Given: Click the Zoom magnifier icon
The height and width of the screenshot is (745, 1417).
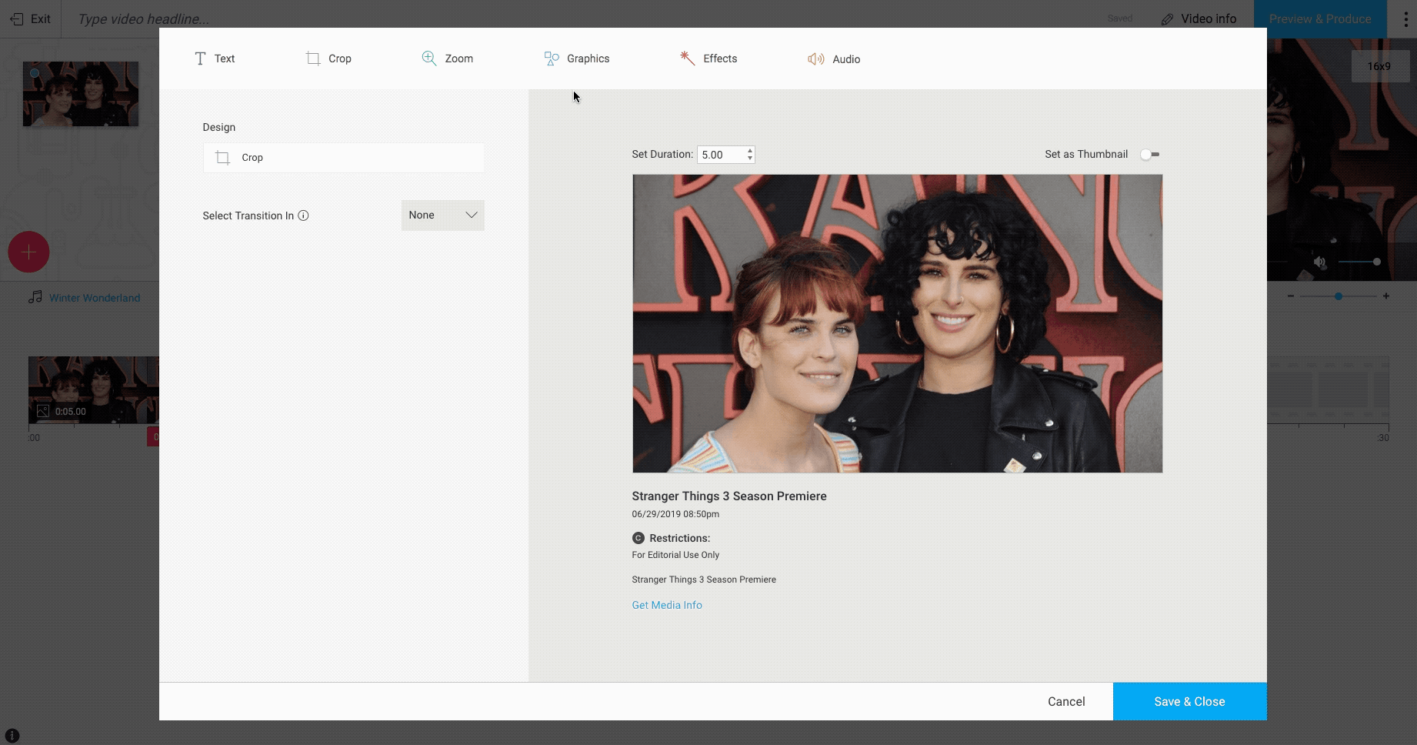Looking at the screenshot, I should pos(428,58).
